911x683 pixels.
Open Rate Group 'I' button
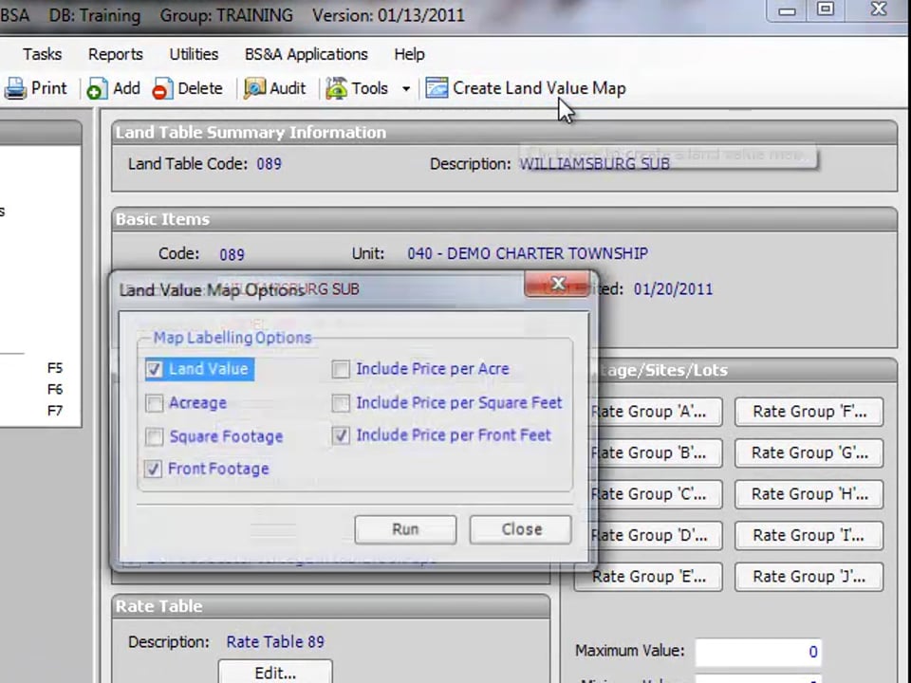coord(809,535)
